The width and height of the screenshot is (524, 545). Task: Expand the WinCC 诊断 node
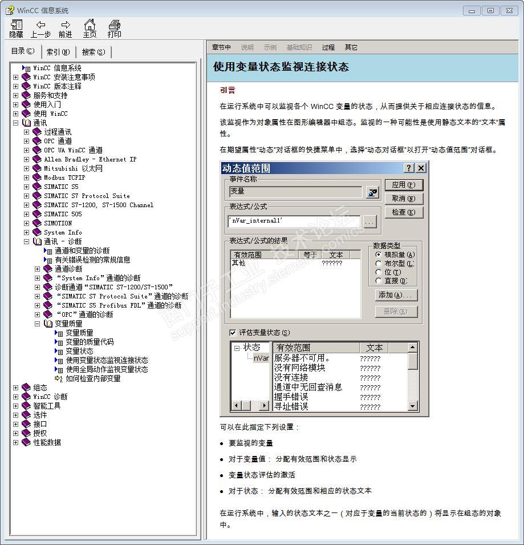coord(15,397)
